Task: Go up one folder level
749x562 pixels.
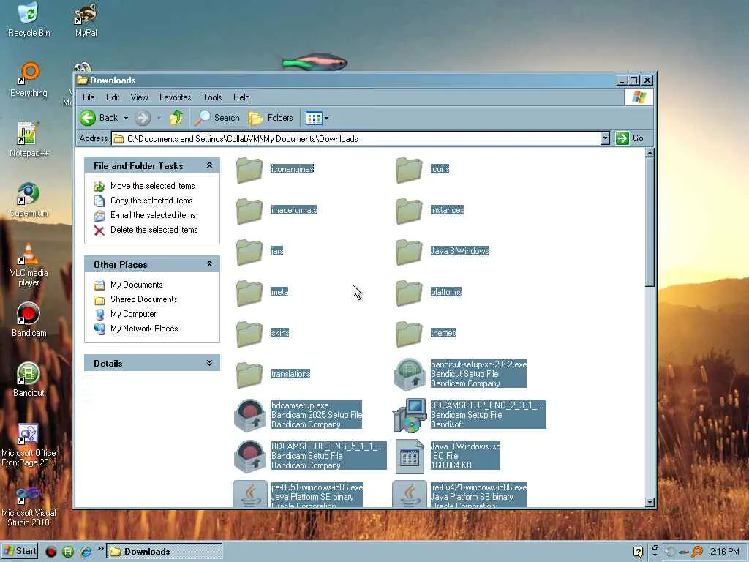Action: [x=176, y=118]
